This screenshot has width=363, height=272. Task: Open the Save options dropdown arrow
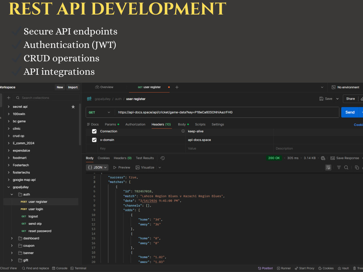pyautogui.click(x=337, y=99)
